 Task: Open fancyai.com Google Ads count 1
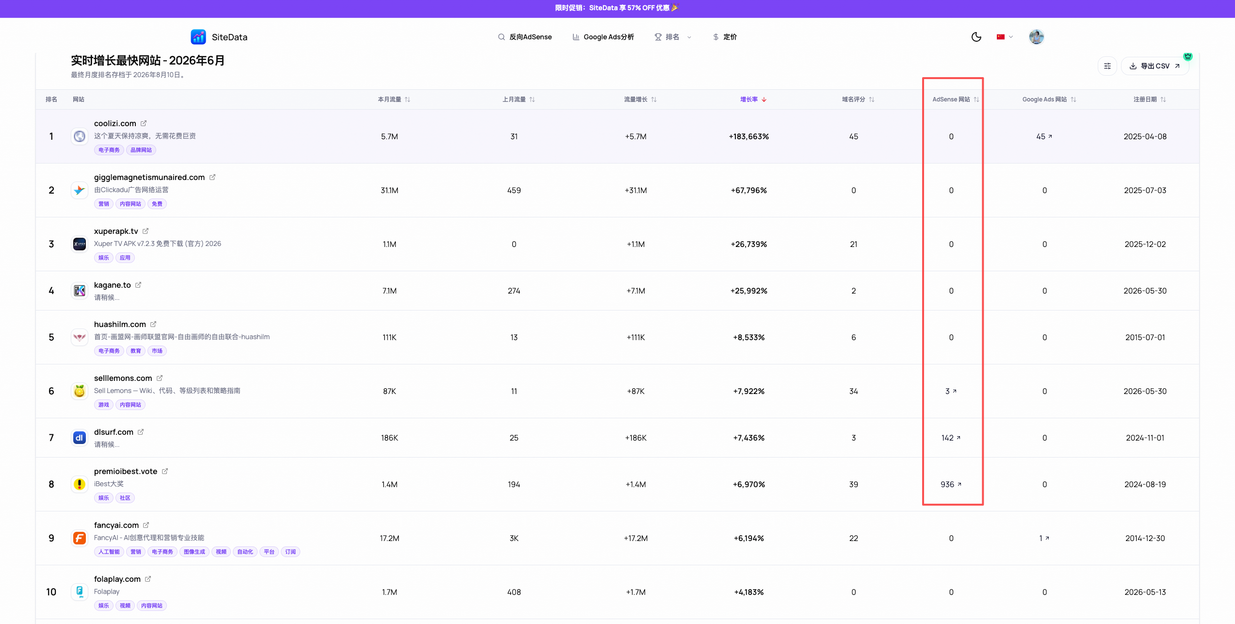1044,538
